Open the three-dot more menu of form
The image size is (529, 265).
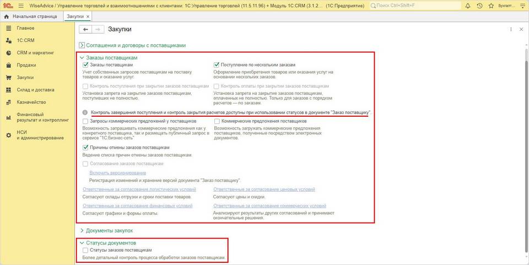511,30
